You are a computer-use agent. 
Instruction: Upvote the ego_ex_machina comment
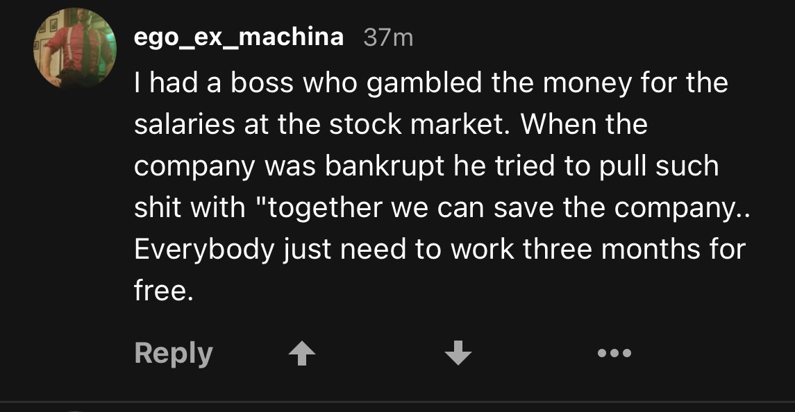[302, 353]
